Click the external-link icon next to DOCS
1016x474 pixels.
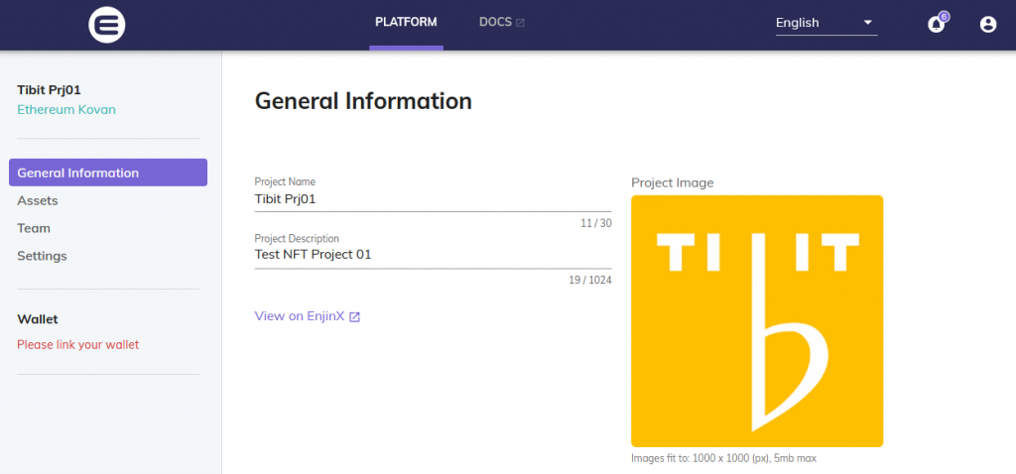click(x=520, y=22)
